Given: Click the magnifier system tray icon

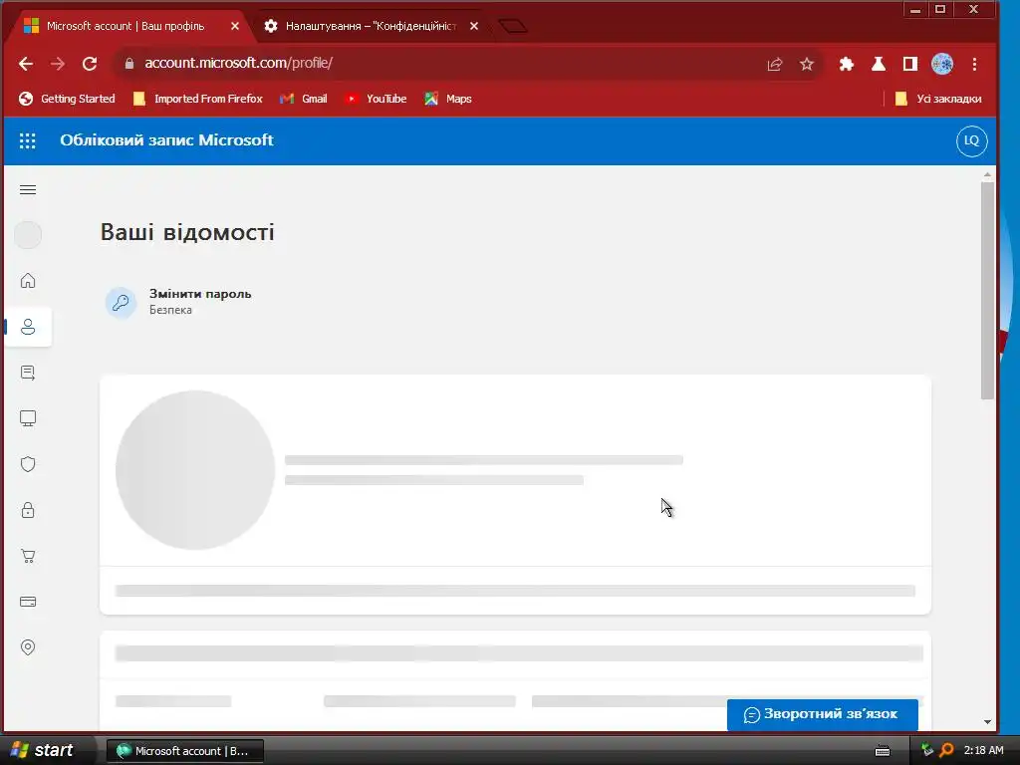Looking at the screenshot, I should pyautogui.click(x=946, y=751).
